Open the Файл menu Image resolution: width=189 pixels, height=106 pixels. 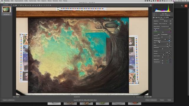pyautogui.click(x=12, y=1)
